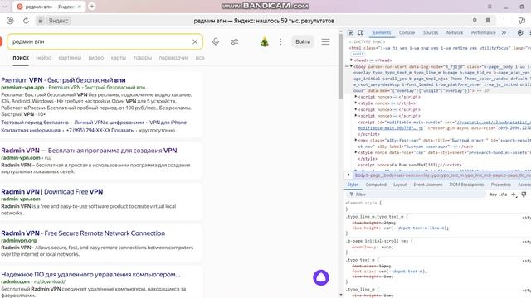Image resolution: width=531 pixels, height=298 pixels.
Task: Open 'Radmin VPN | Download Free VPN' result
Action: 52,192
